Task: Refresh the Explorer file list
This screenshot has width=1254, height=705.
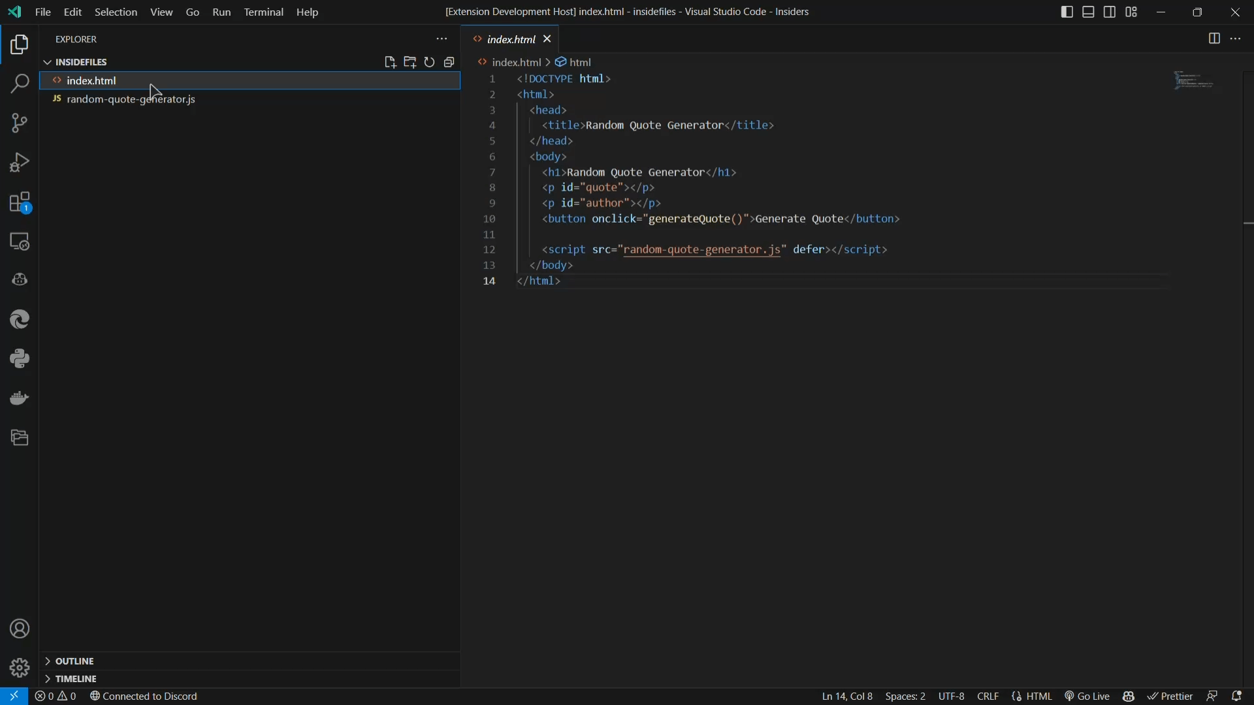Action: point(430,62)
